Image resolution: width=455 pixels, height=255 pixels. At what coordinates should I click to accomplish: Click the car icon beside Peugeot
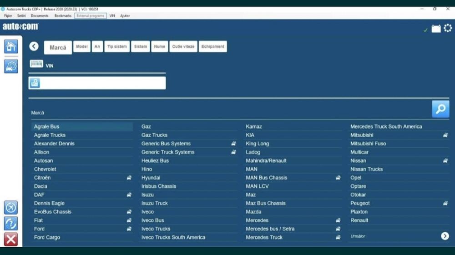(x=445, y=203)
